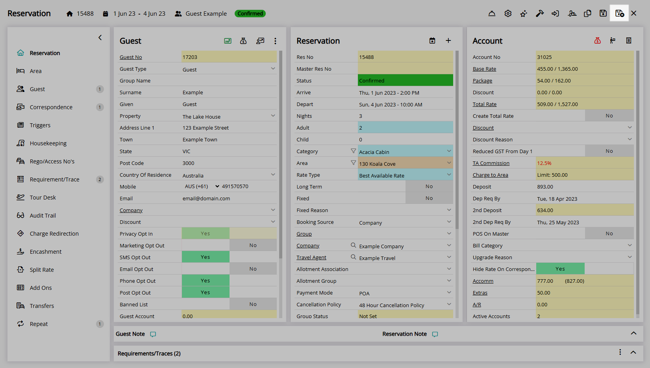Click the signature icon in top toolbar
Screen dimensions: 650x368
(x=572, y=14)
